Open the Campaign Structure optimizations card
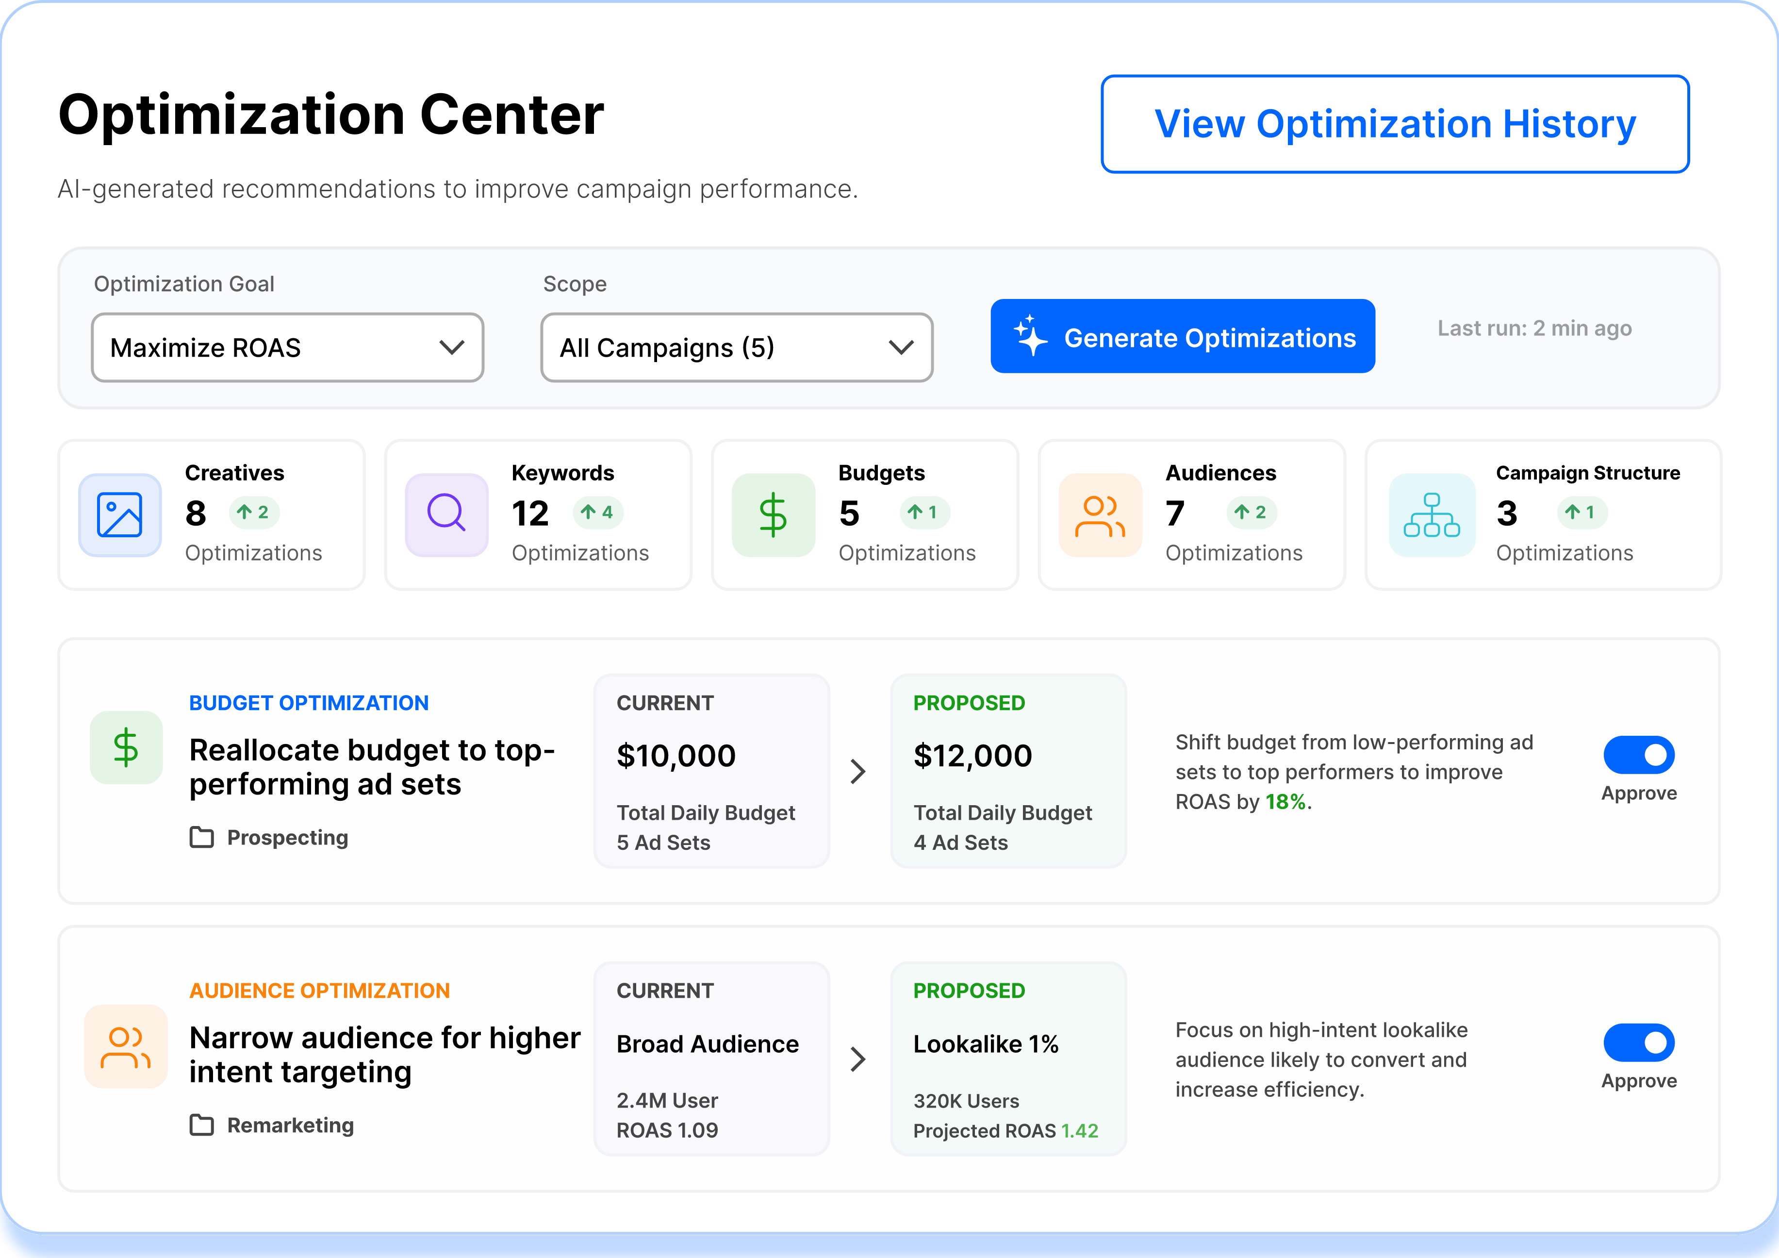Viewport: 1779px width, 1258px height. click(x=1544, y=514)
